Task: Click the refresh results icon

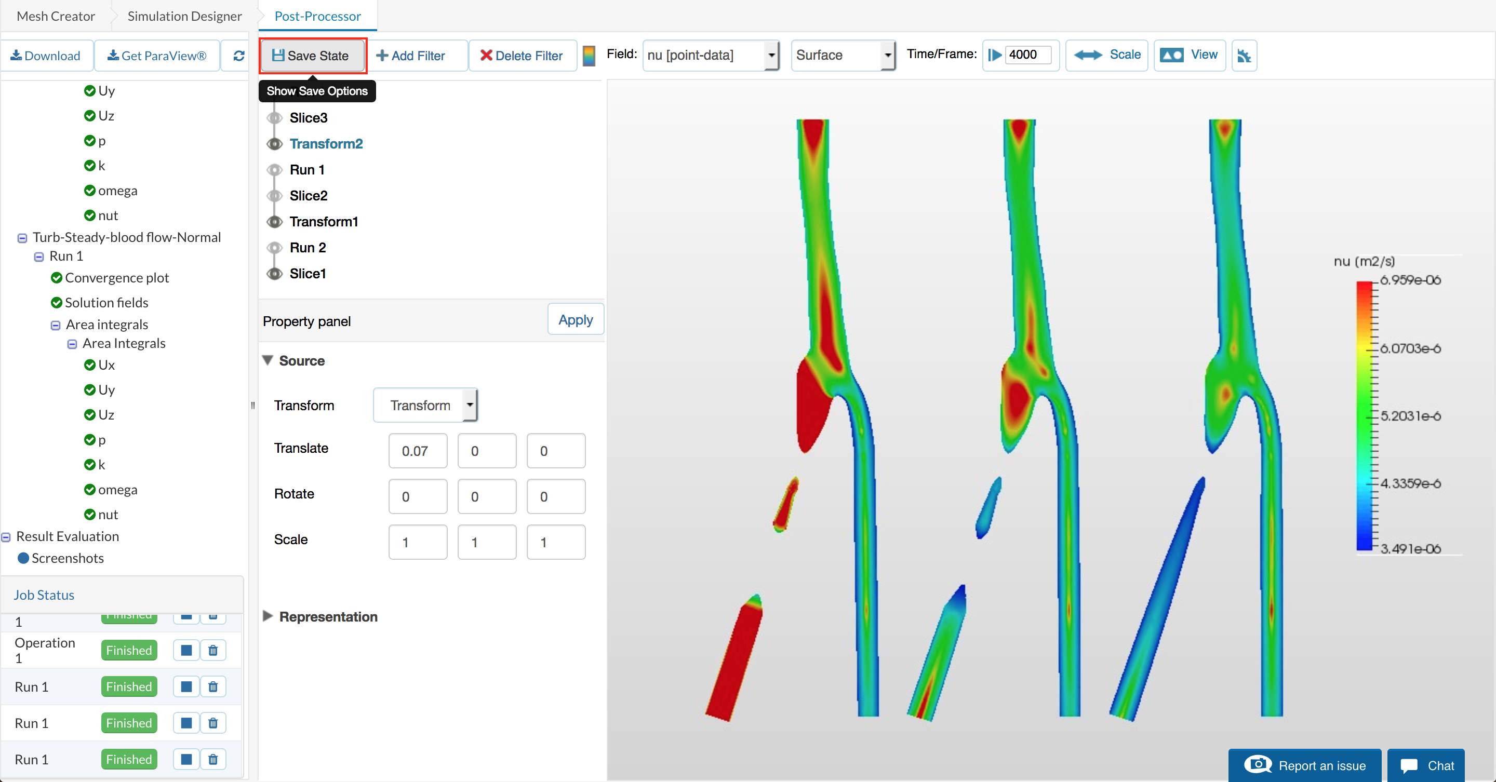Action: [238, 56]
